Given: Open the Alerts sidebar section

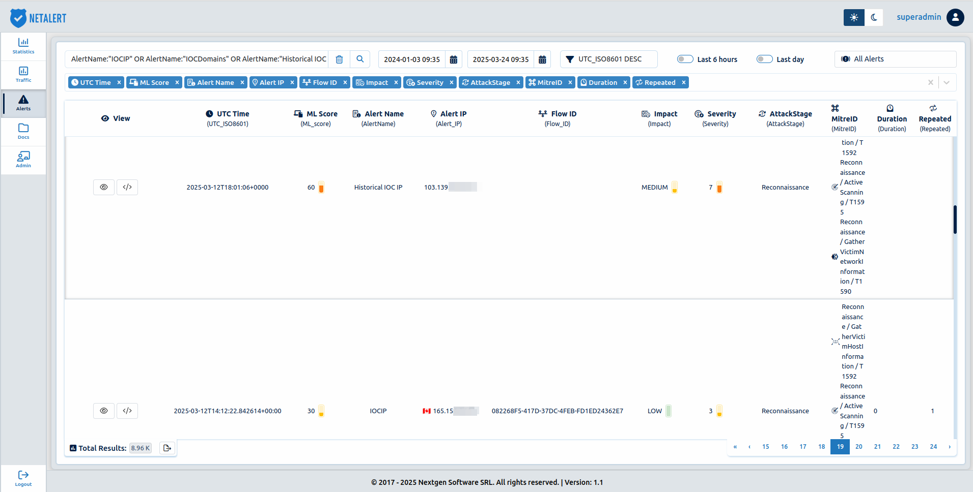Looking at the screenshot, I should tap(23, 103).
